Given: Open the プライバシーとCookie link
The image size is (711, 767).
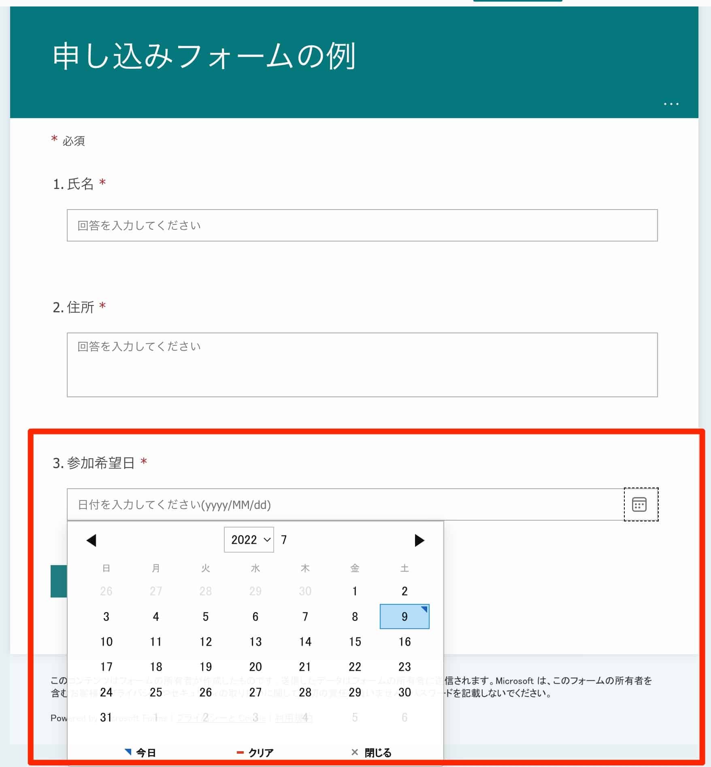Looking at the screenshot, I should point(221,716).
